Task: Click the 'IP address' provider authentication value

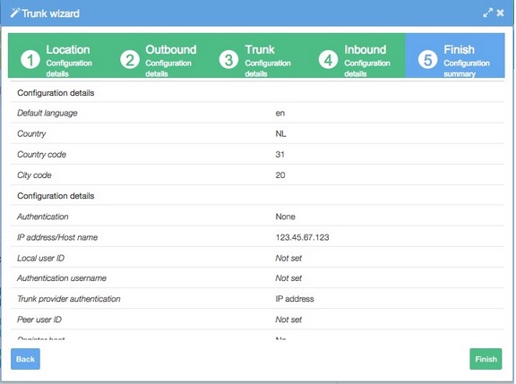Action: (x=295, y=299)
